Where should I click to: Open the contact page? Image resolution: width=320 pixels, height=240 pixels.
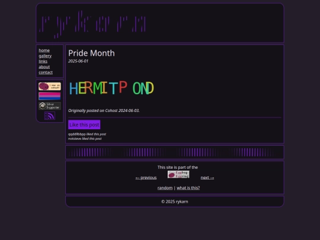46,72
